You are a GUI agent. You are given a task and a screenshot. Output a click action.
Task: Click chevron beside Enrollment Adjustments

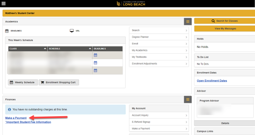tap(186, 64)
